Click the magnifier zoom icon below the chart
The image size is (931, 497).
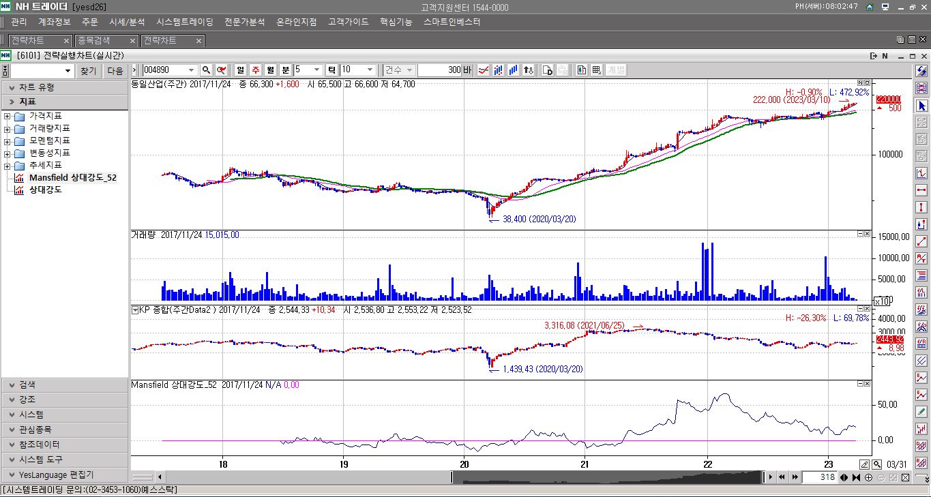(x=878, y=464)
